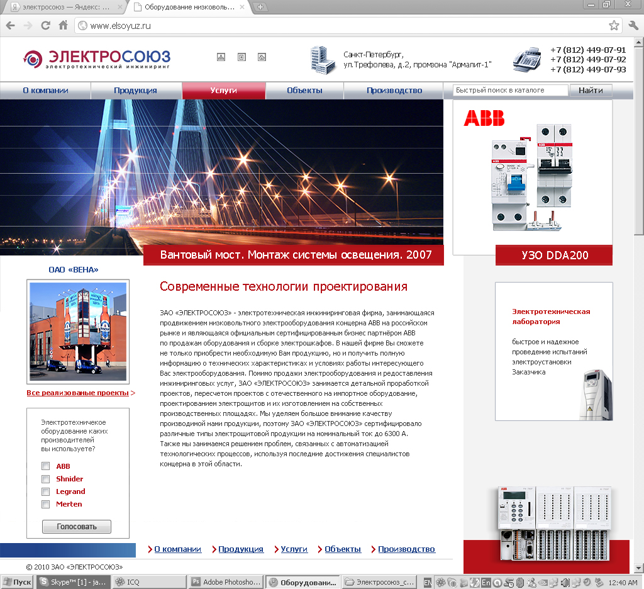Select the Услуги menu item
Viewport: 644px width, 589px height.
223,90
